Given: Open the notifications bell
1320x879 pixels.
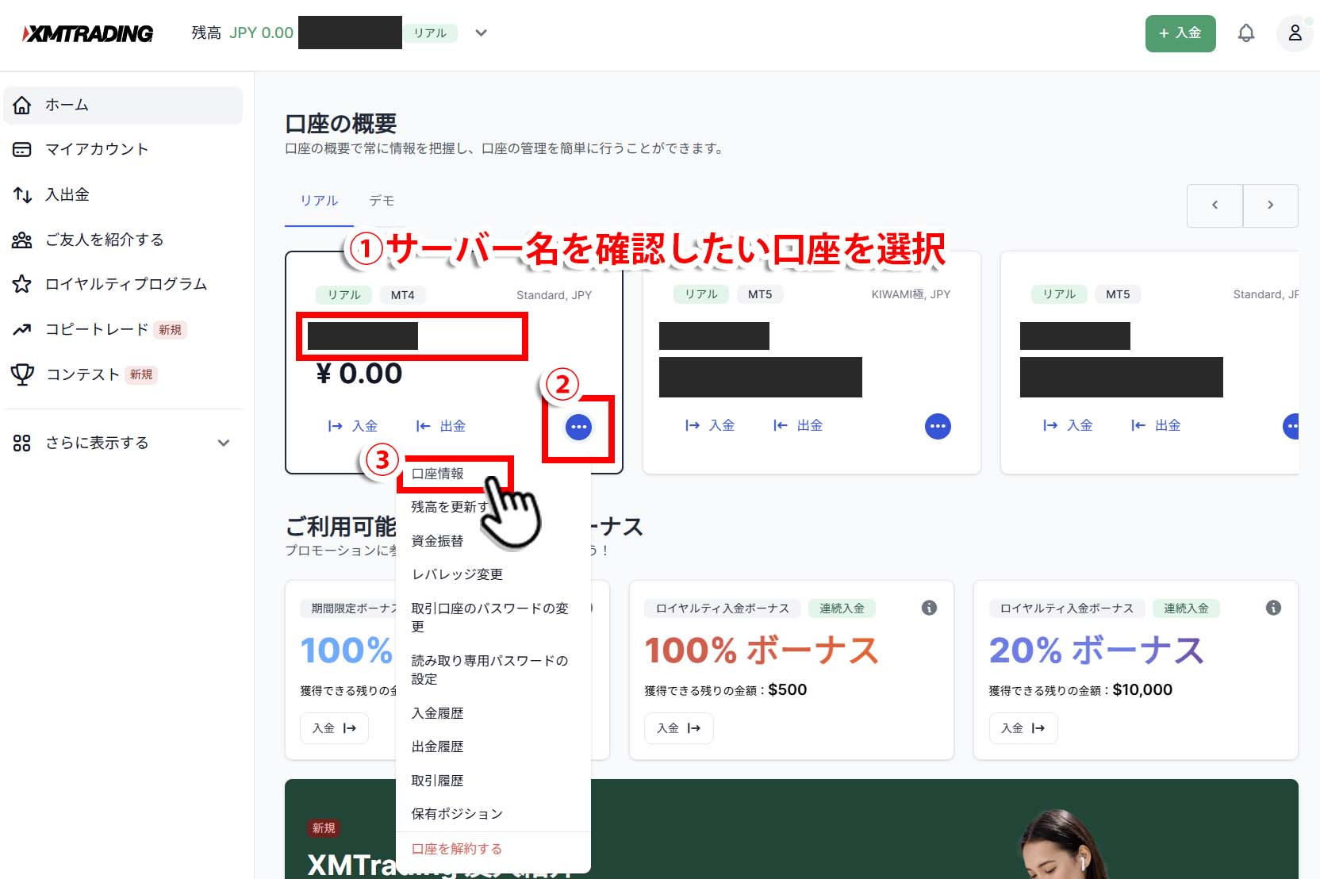Looking at the screenshot, I should point(1246,33).
